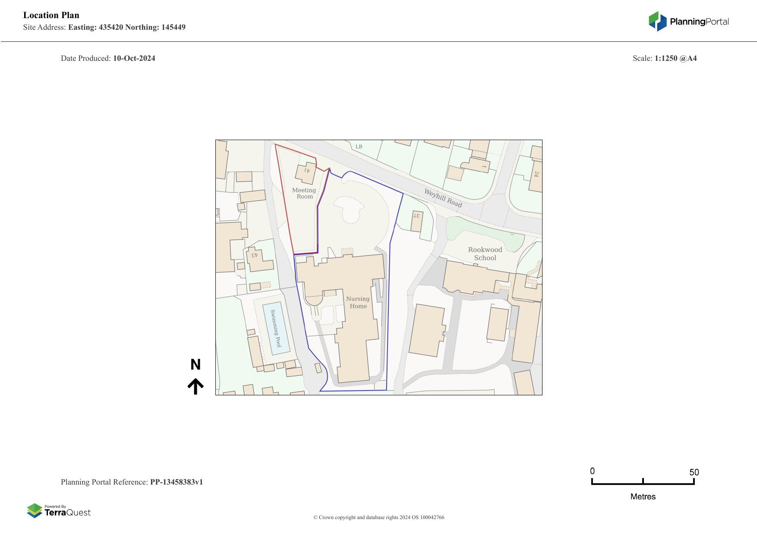Click the Rookwood School label
Screen dimensions: 757x535
coord(485,253)
